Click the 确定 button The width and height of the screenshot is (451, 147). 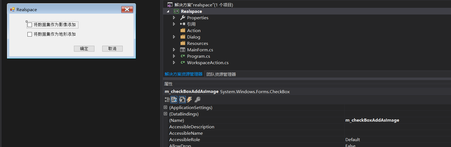coord(84,49)
